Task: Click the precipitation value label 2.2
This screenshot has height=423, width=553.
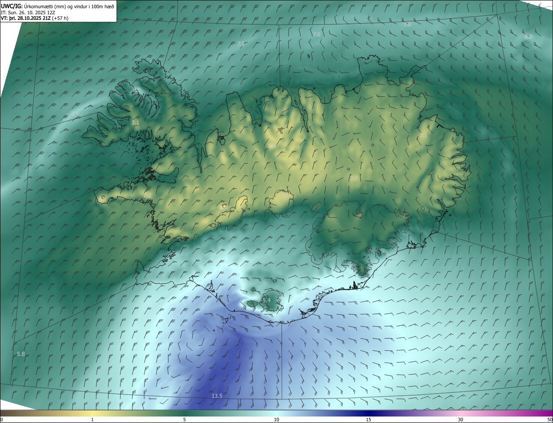Action: [x=148, y=195]
